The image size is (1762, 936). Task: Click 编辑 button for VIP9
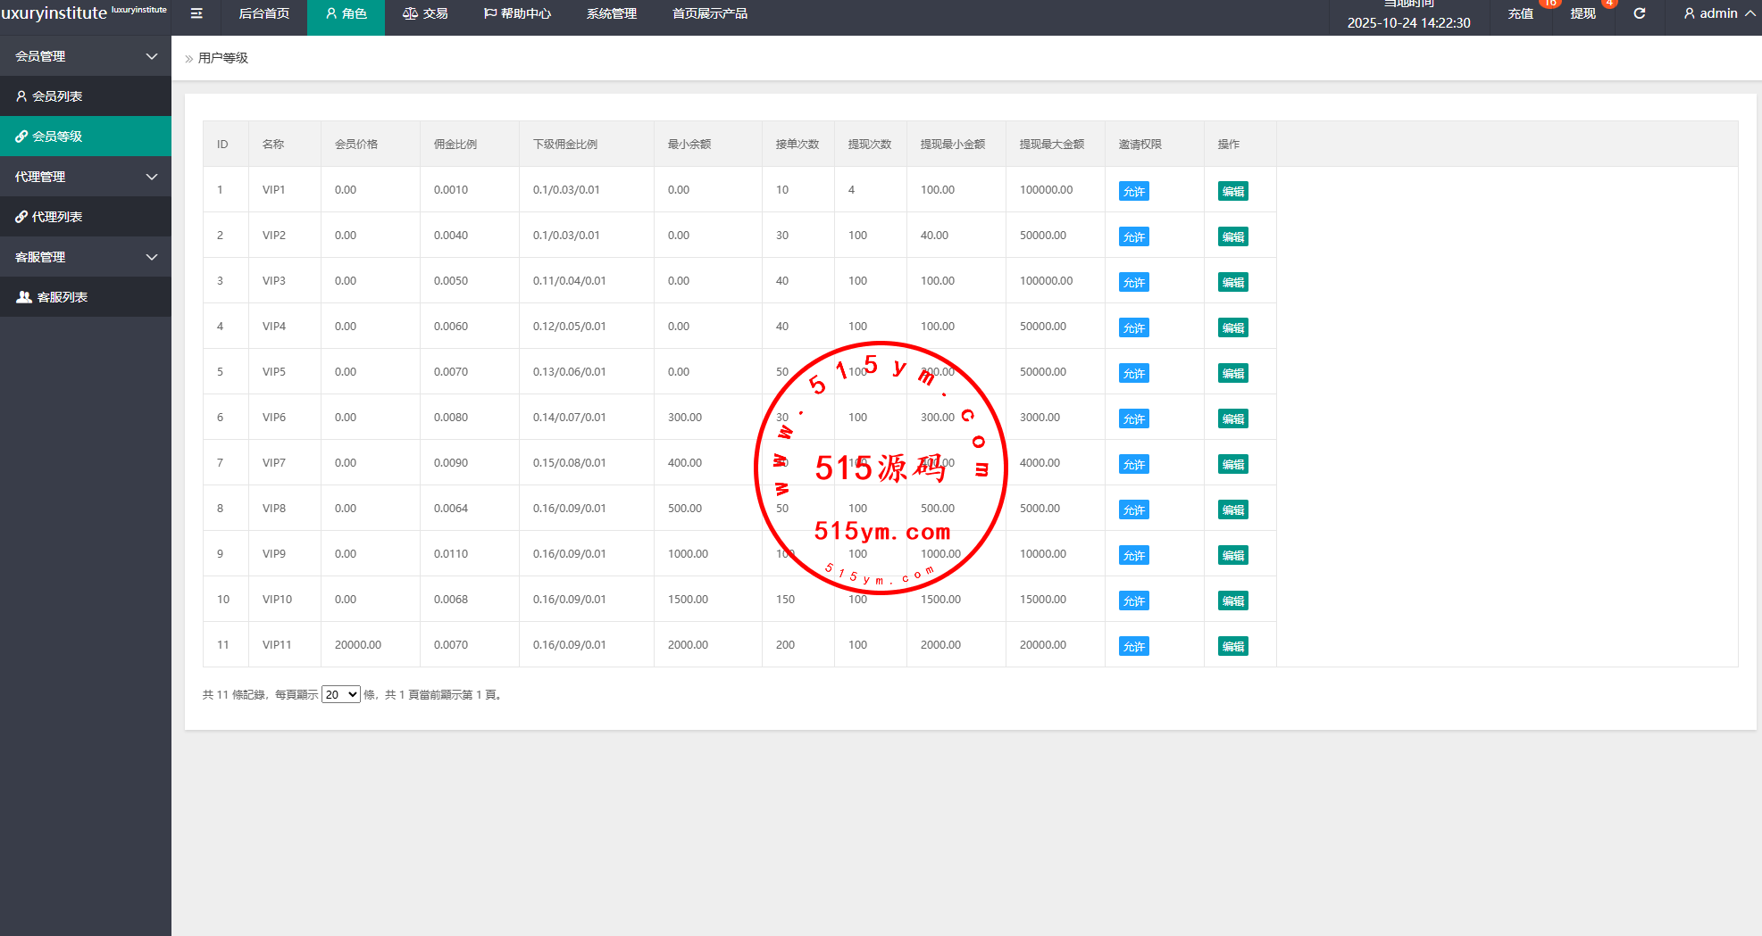(x=1232, y=556)
